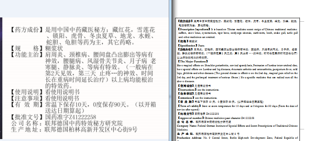
Task: Click the 【Term of validity】 heading in the document
Action: tap(189, 106)
